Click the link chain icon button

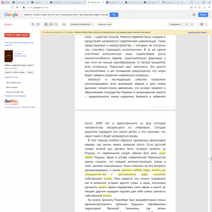64,24
